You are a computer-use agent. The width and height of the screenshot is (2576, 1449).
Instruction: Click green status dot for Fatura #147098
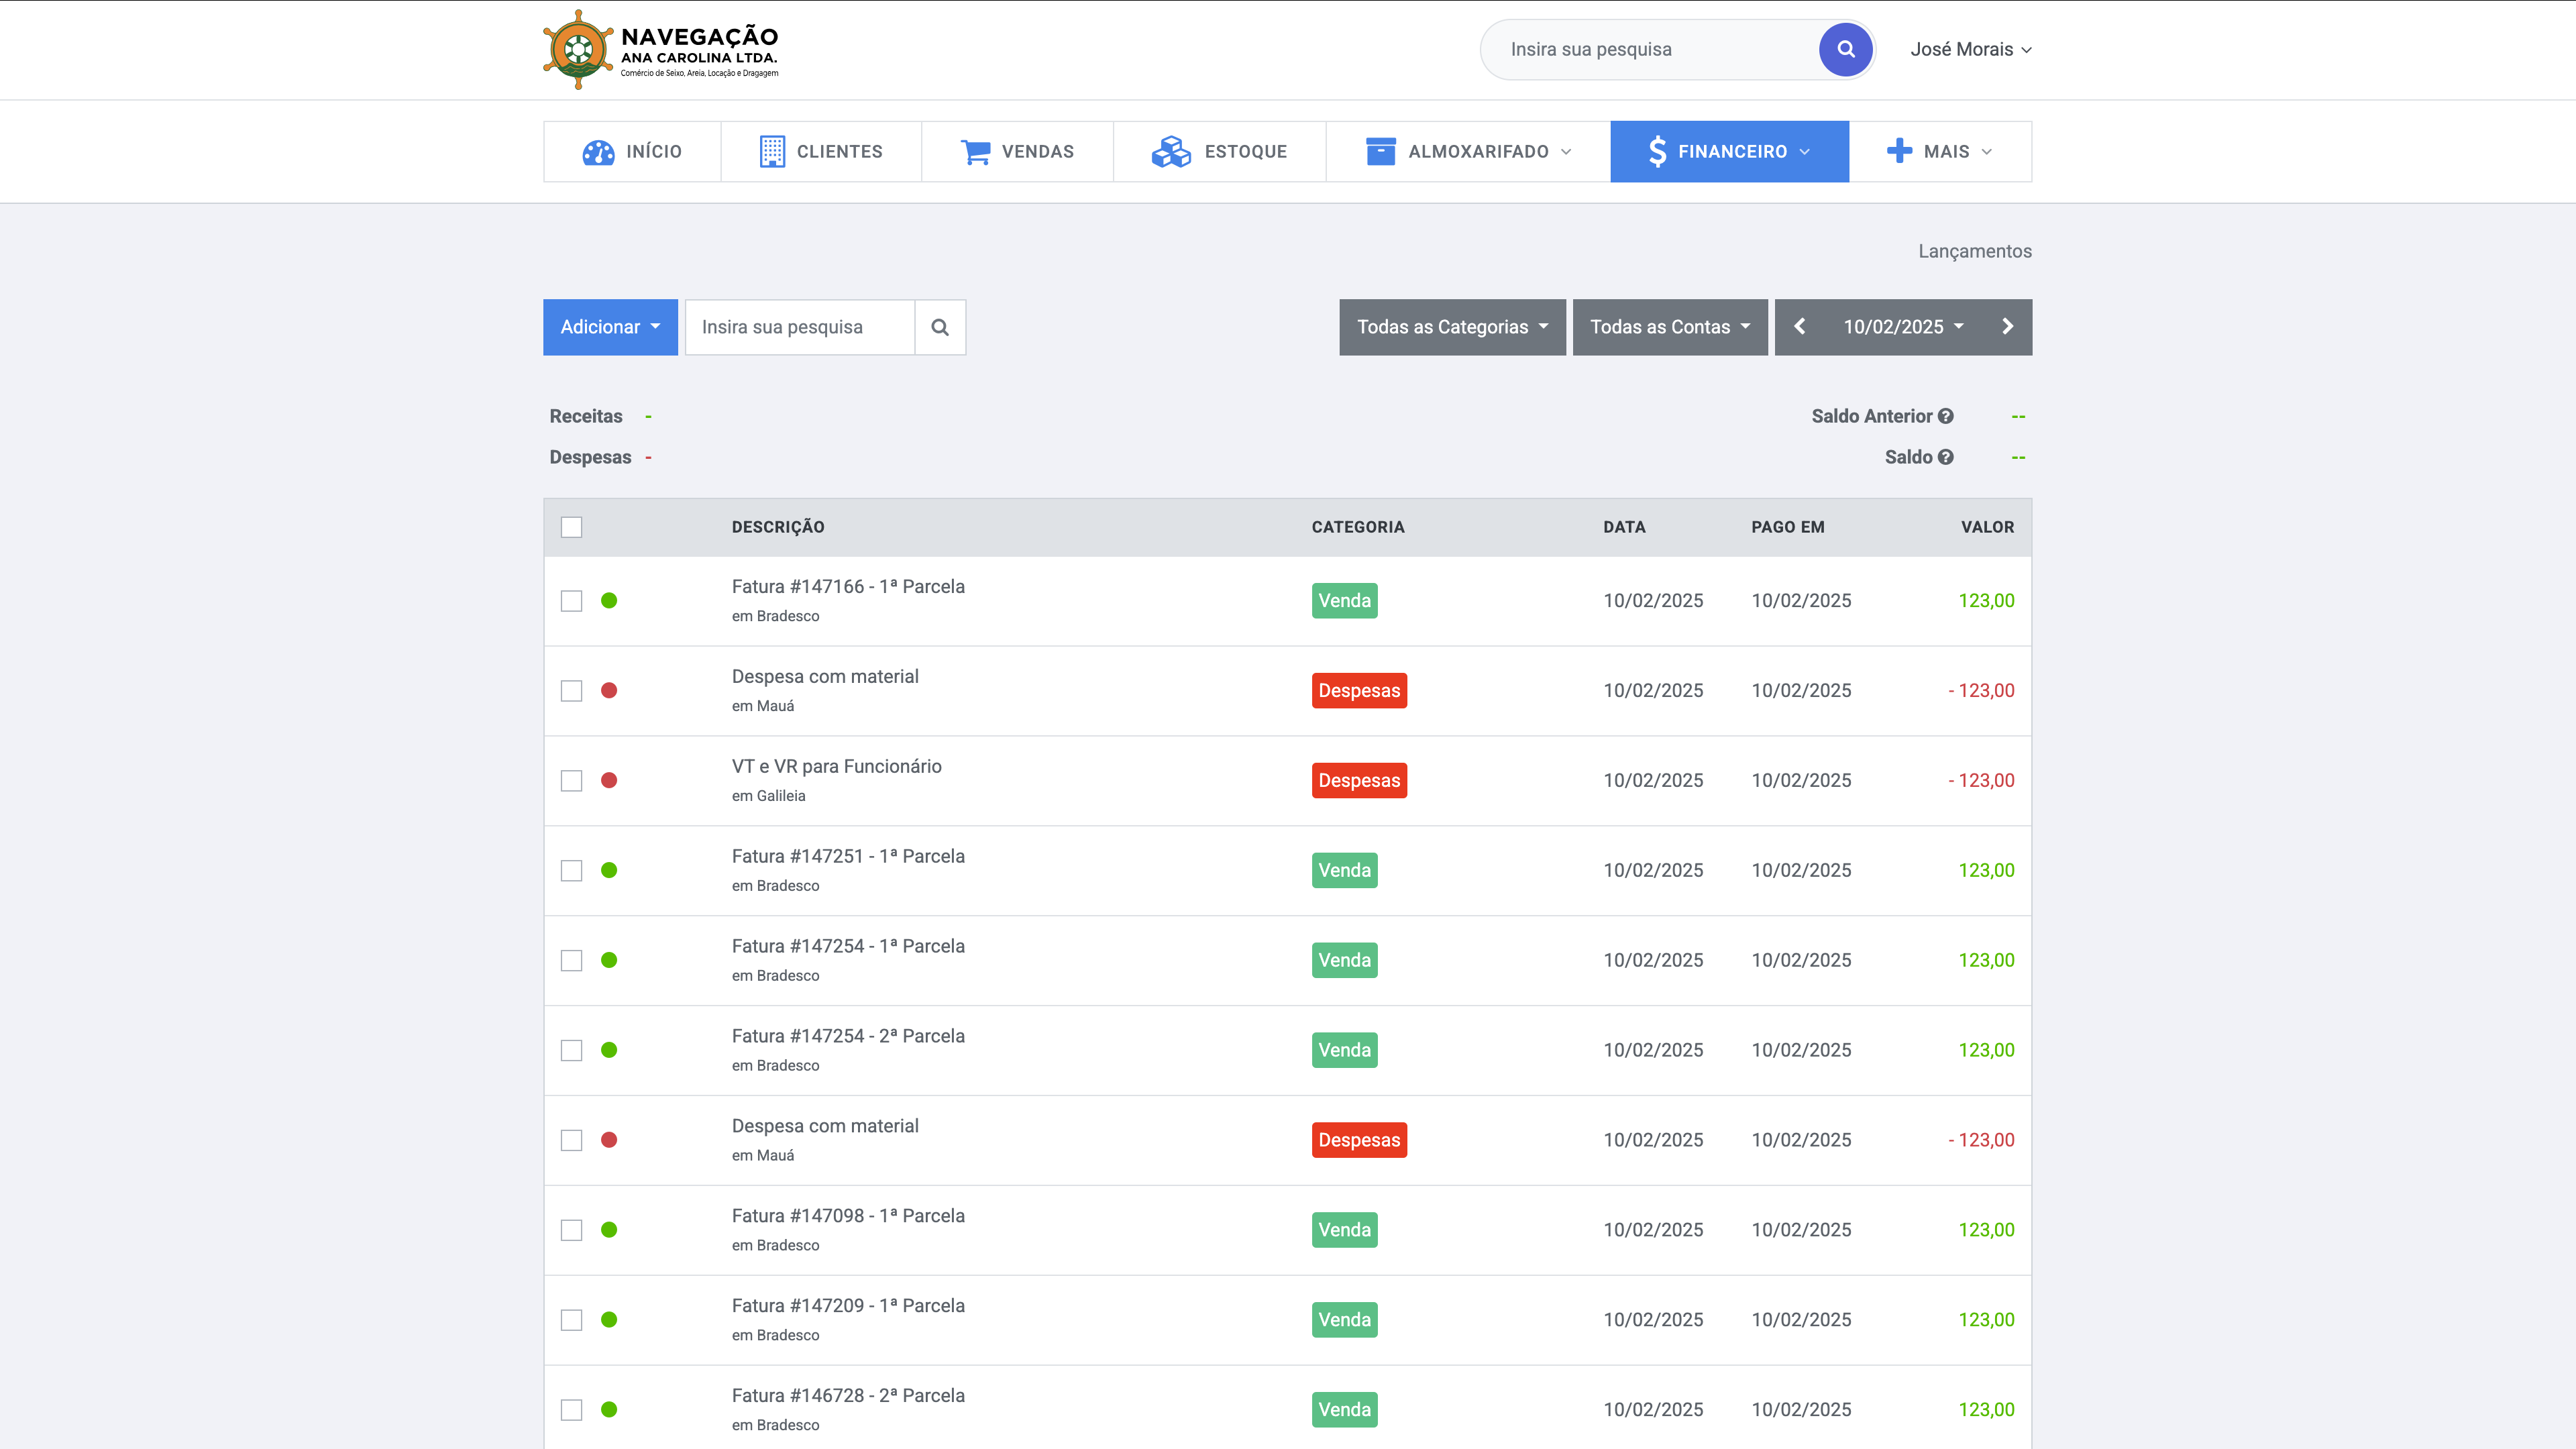coord(609,1230)
